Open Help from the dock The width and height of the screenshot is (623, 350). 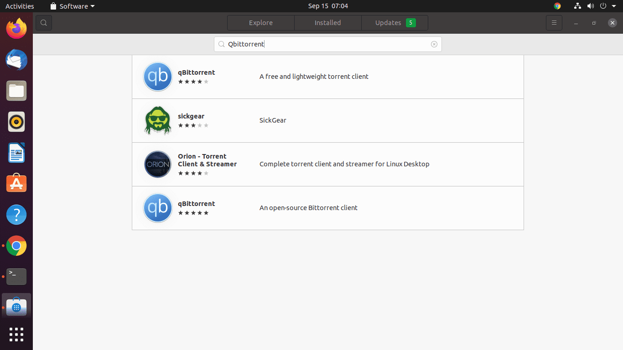[x=16, y=215]
